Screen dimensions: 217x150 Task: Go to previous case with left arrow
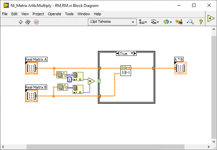117,54
